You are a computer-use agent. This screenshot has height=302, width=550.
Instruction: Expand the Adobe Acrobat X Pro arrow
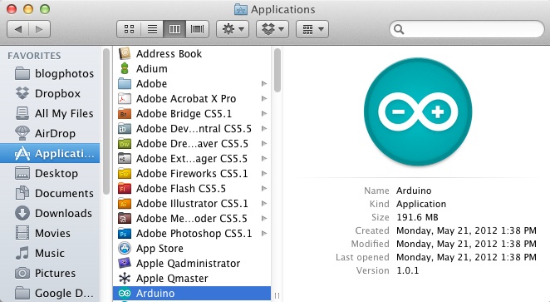[x=264, y=99]
